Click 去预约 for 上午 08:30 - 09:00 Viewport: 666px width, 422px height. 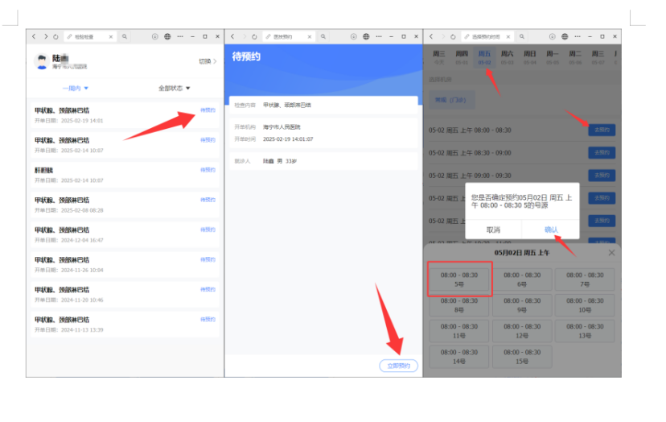click(602, 152)
